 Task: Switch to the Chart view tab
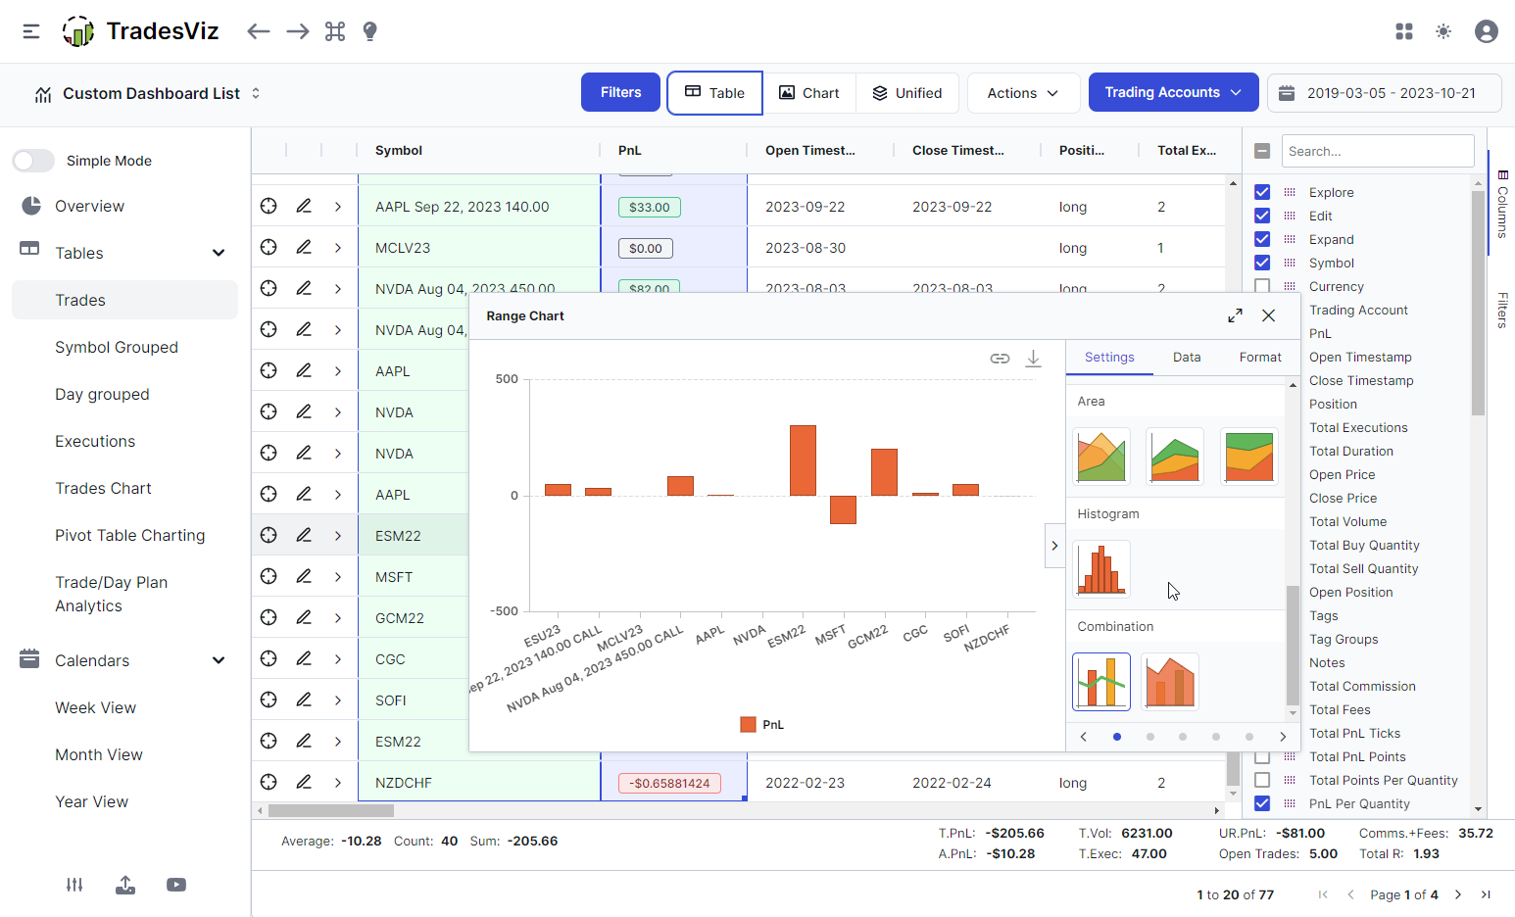point(809,93)
